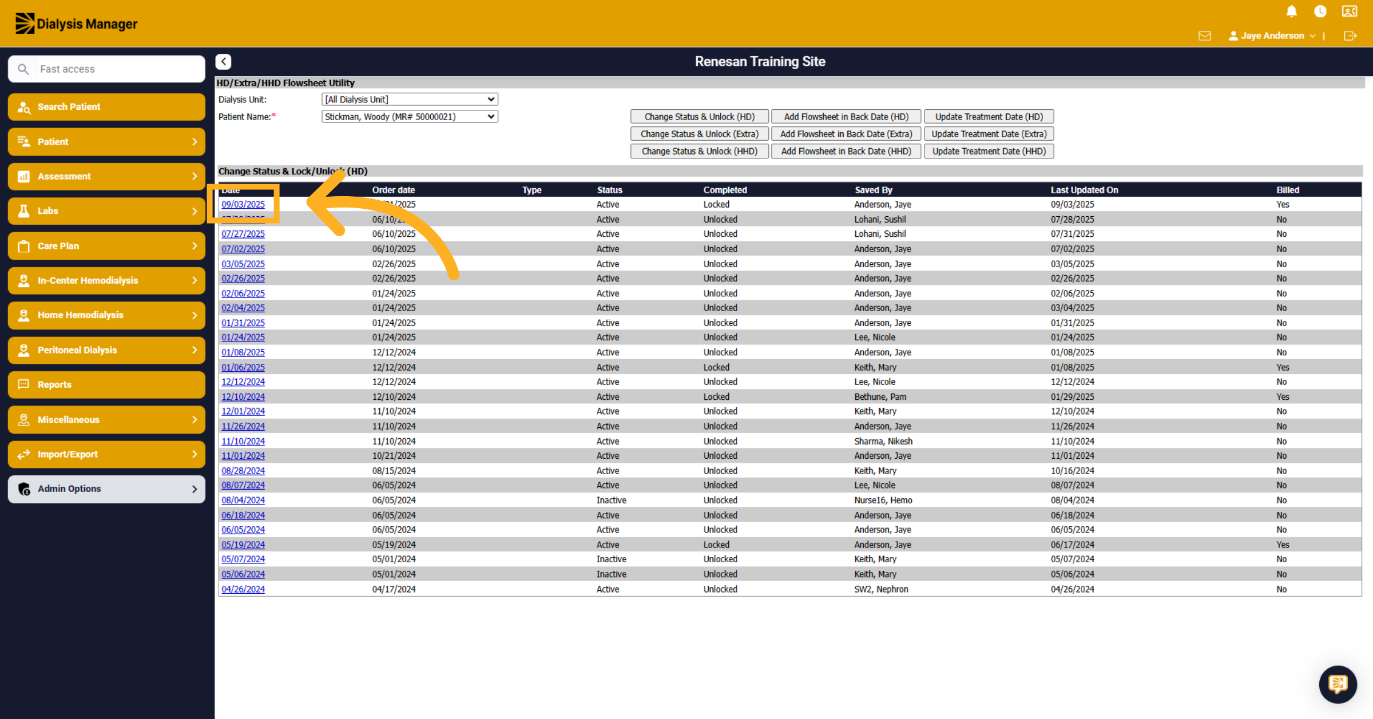The image size is (1373, 719).
Task: Click the Fast access search field
Action: pyautogui.click(x=106, y=69)
